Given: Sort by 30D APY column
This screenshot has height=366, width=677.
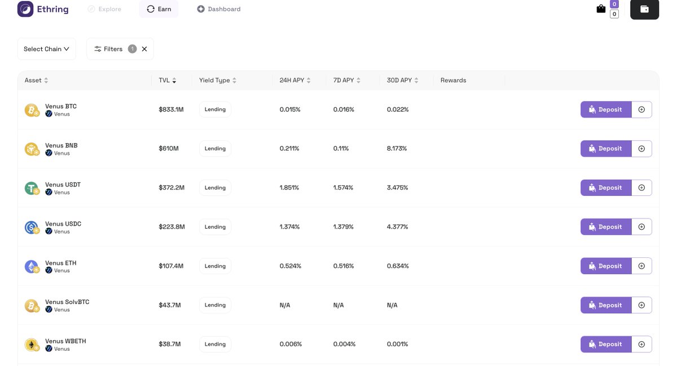Looking at the screenshot, I should 403,81.
